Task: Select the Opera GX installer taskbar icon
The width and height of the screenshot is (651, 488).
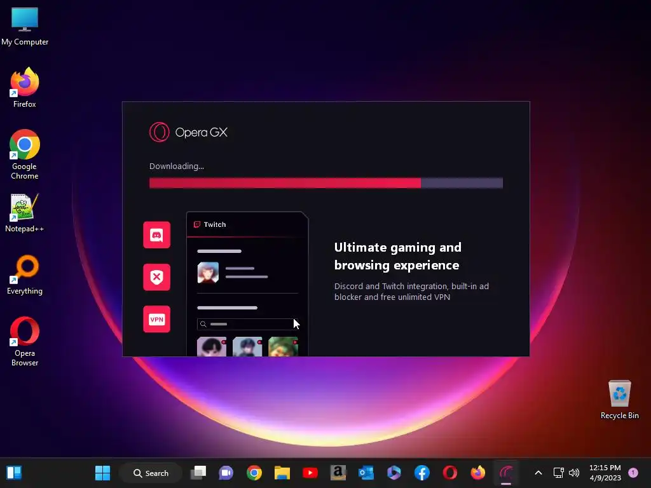Action: pyautogui.click(x=505, y=473)
